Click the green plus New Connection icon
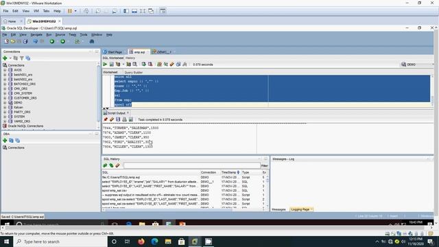This screenshot has width=439, height=247. coord(5,58)
